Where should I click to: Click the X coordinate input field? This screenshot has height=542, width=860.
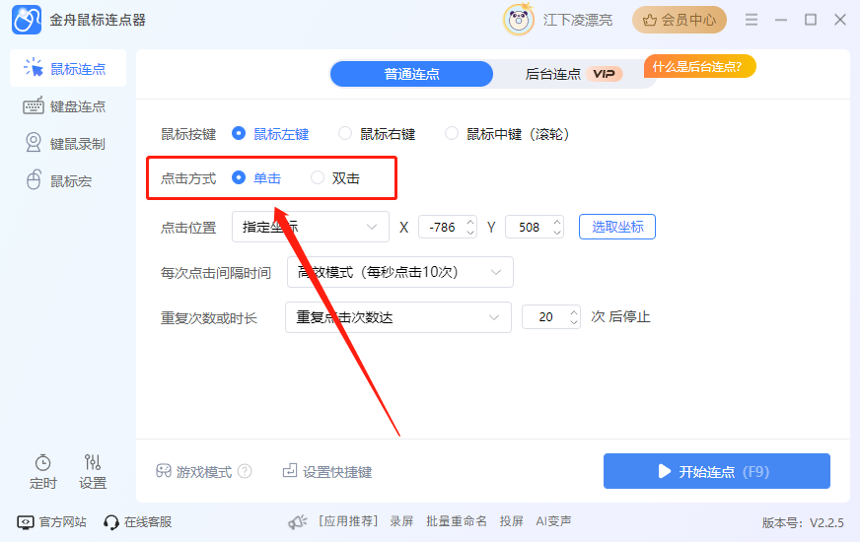[439, 227]
